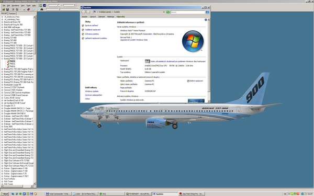Click the cut scissors toolbar icon

(13, 9)
